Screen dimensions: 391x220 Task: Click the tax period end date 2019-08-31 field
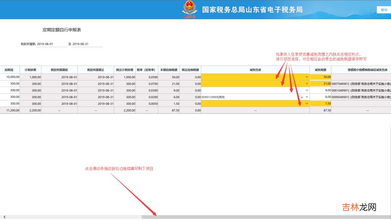pyautogui.click(x=87, y=44)
